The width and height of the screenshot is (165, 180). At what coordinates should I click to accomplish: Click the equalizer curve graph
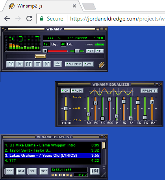(111, 92)
